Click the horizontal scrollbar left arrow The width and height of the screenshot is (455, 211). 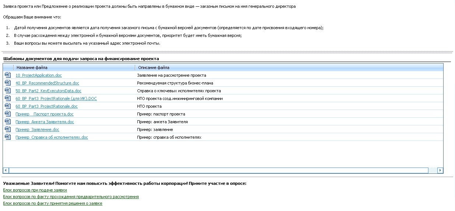pos(6,170)
